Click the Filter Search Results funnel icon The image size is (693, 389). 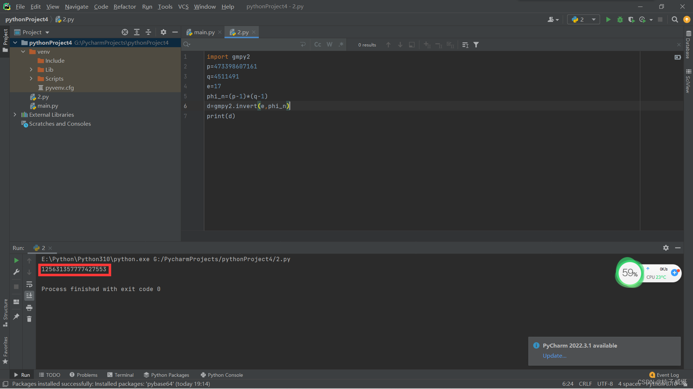[x=476, y=45]
